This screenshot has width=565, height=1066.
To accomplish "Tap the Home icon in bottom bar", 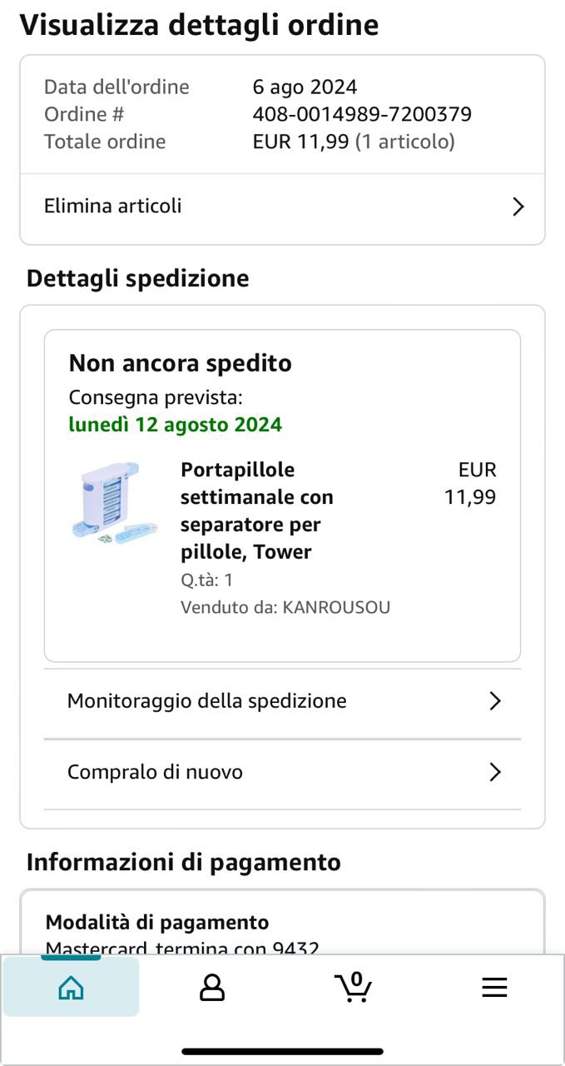I will pos(72,988).
